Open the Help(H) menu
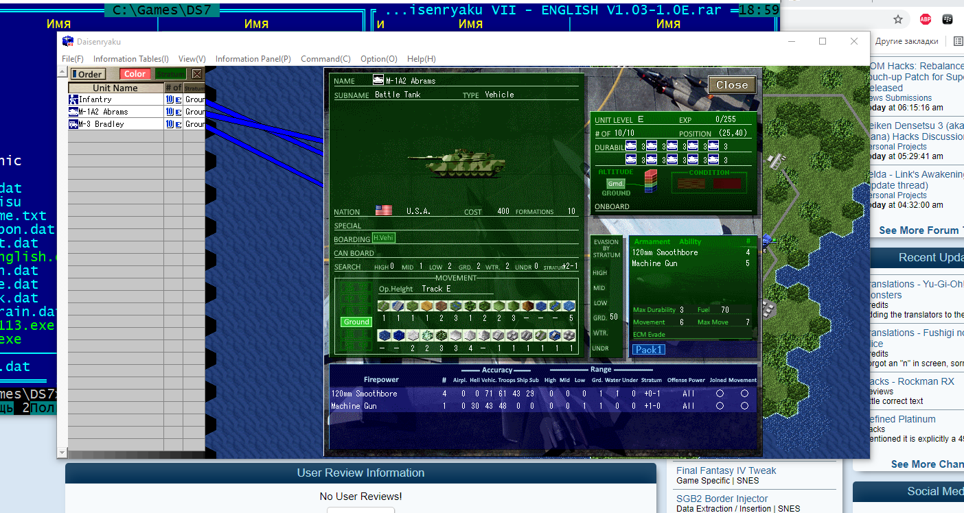Screen dimensions: 964x513 point(422,59)
